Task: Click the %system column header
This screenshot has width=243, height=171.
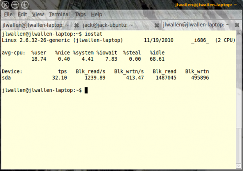Action: click(x=83, y=53)
